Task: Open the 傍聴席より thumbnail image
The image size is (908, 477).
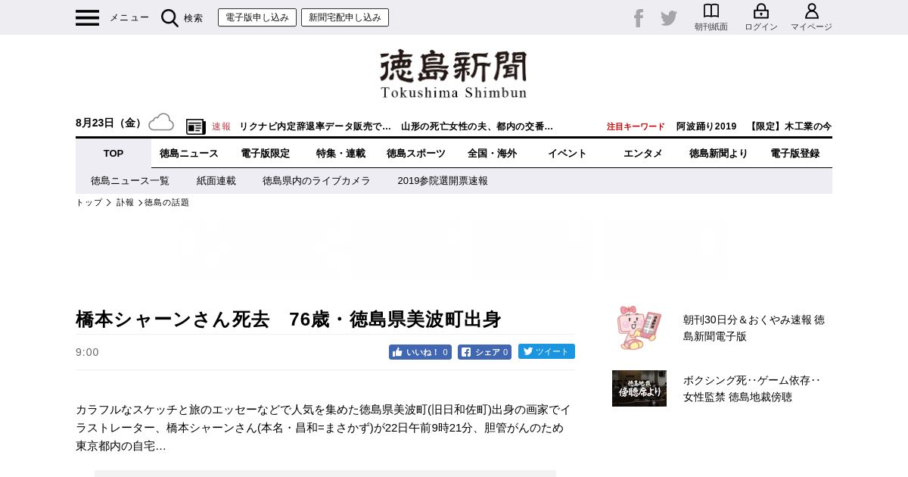Action: [639, 388]
